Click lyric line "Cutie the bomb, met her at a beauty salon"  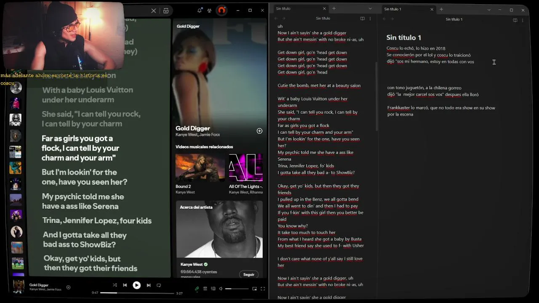point(319,85)
